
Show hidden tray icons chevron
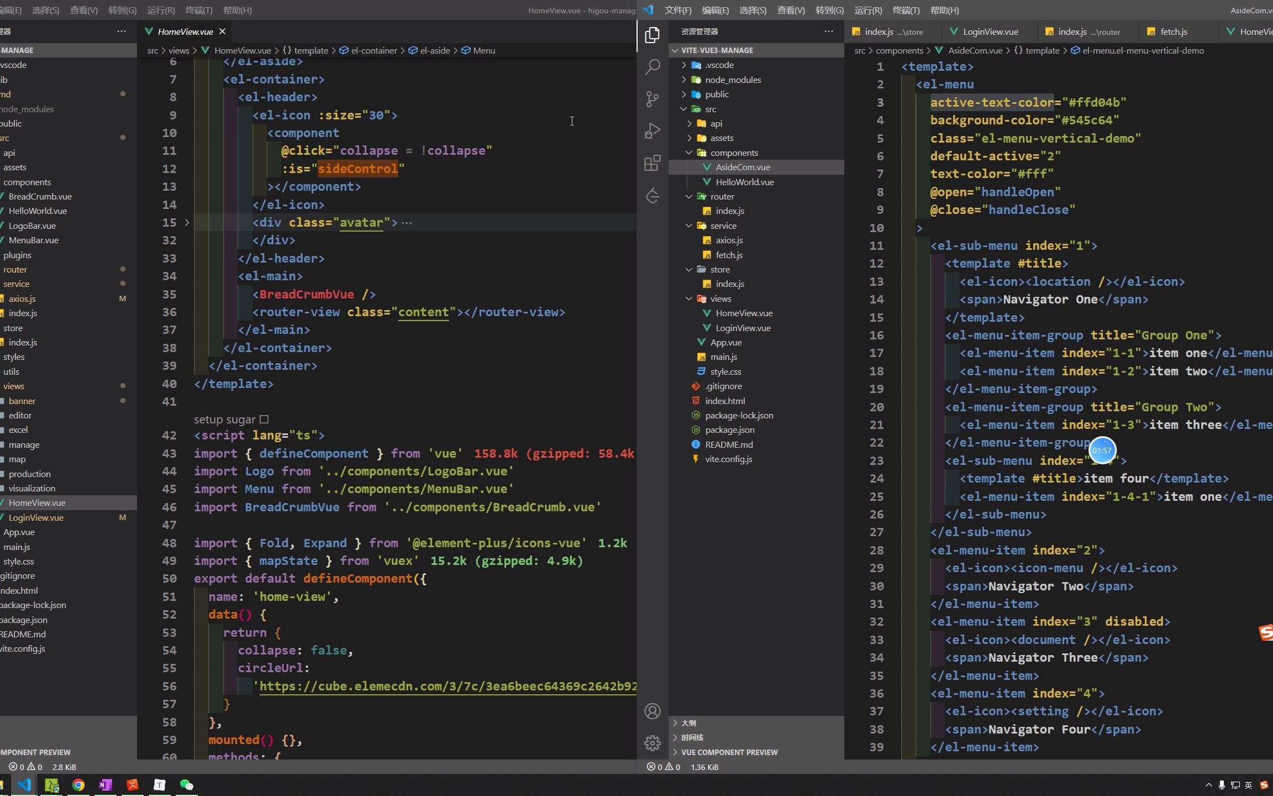click(x=1208, y=785)
